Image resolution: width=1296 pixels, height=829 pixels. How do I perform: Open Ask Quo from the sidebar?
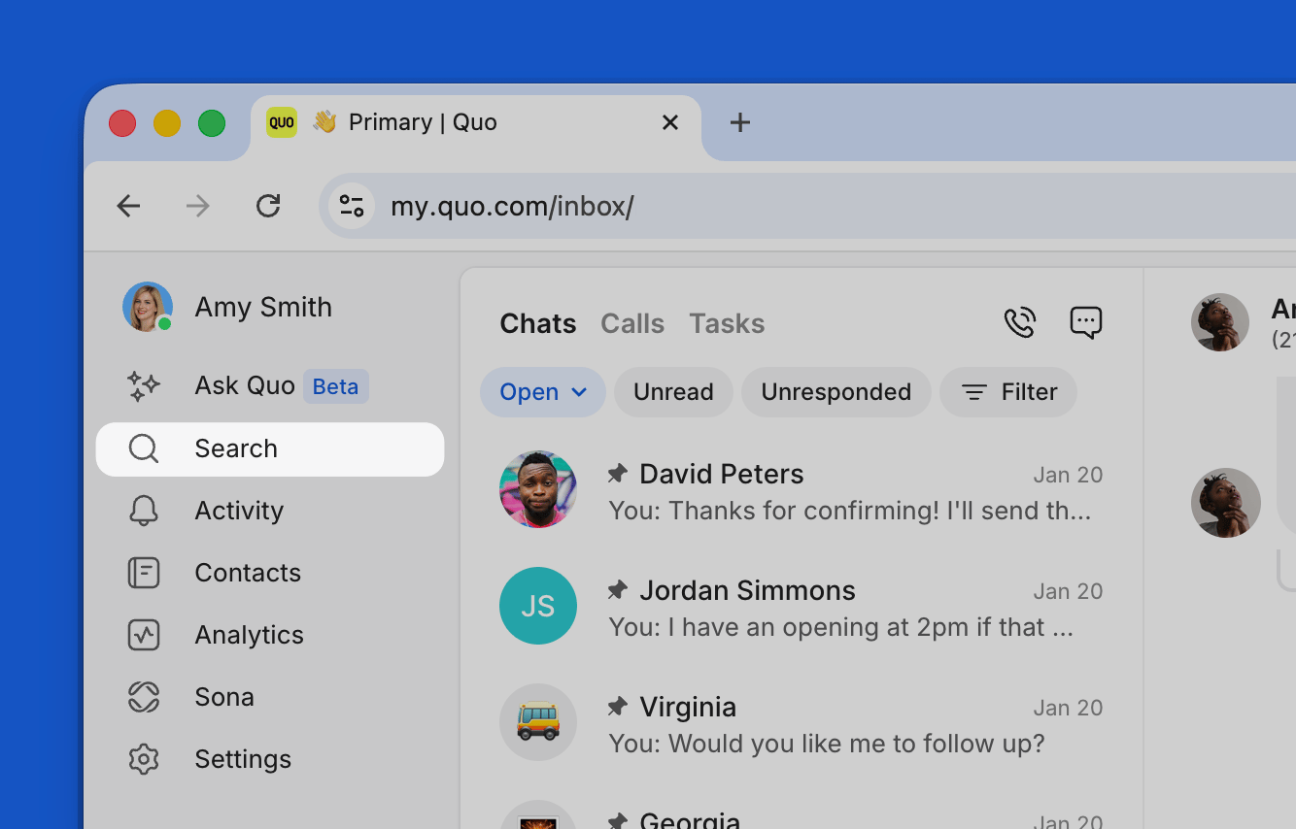pos(270,386)
